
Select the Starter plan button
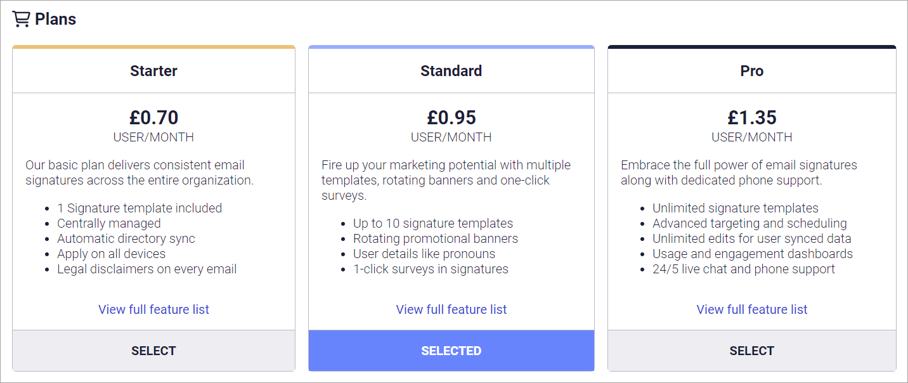(x=153, y=351)
